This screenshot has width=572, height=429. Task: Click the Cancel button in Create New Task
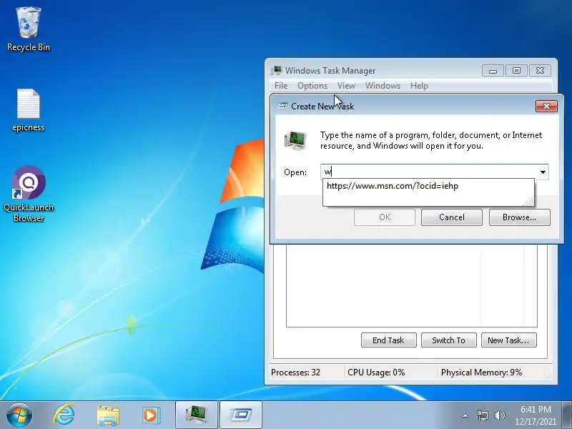[x=452, y=217]
